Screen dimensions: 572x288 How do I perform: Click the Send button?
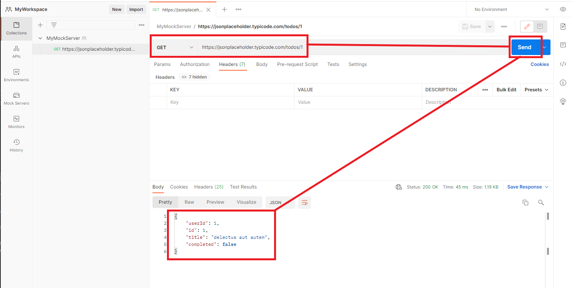click(524, 48)
